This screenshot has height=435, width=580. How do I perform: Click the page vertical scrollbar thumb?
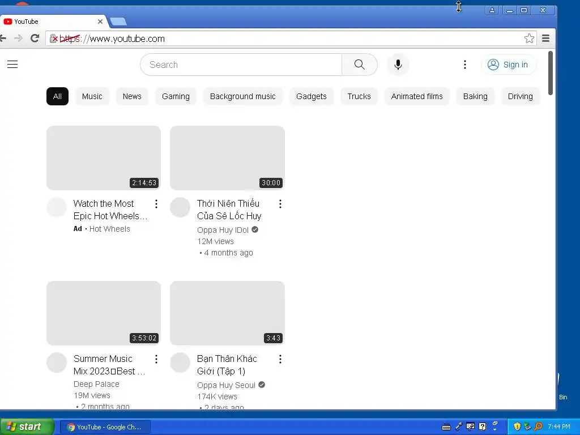(x=551, y=73)
